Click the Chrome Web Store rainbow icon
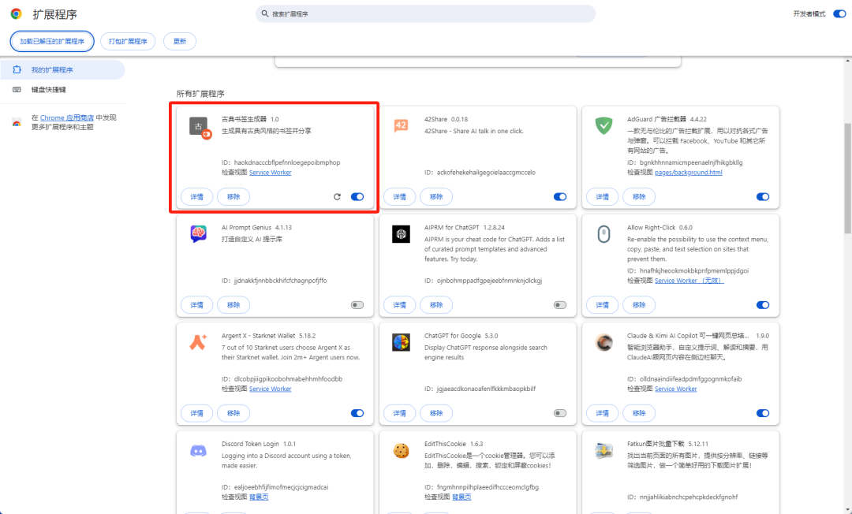 tap(17, 122)
